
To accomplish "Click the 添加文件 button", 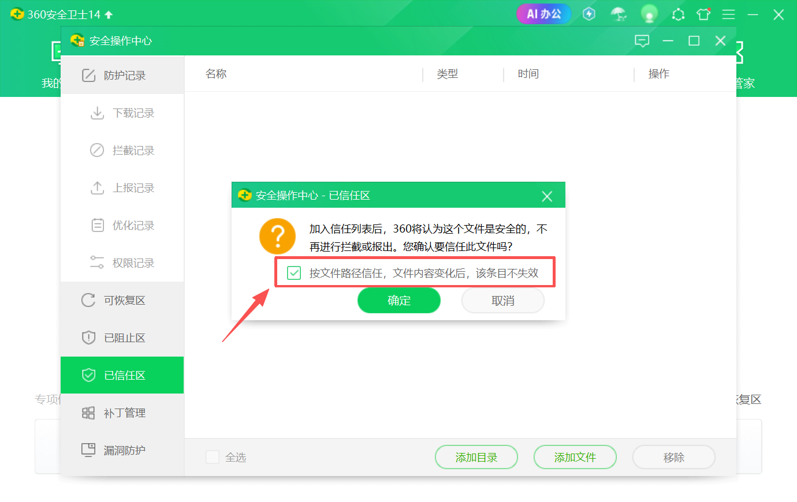I will [575, 457].
